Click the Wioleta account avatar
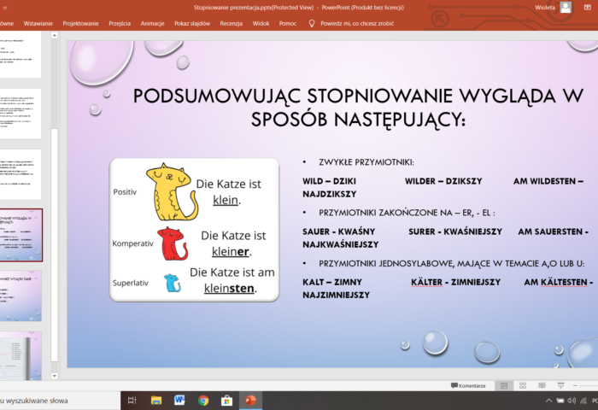Viewport: 598px width, 410px height. click(x=566, y=7)
